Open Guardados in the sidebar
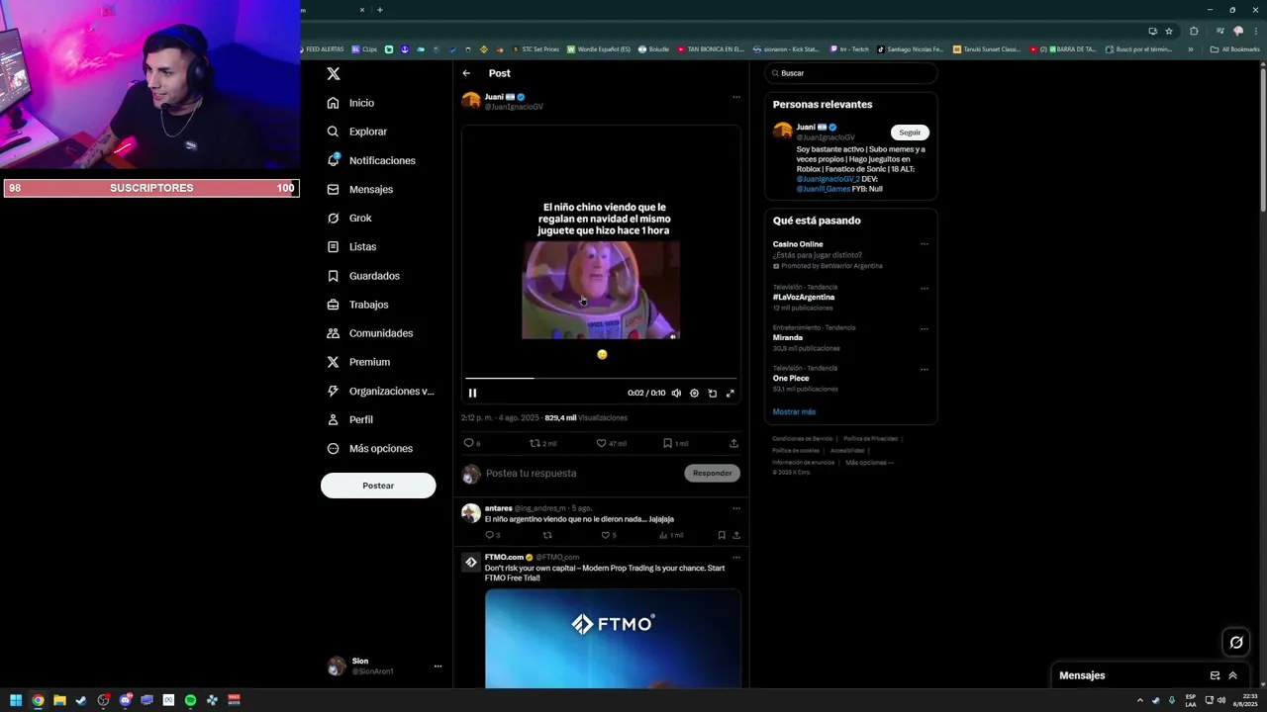 click(x=363, y=276)
